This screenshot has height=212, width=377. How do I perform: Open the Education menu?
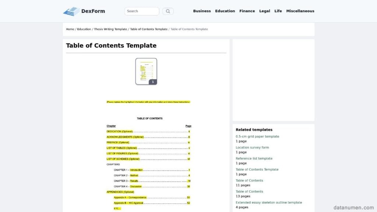coord(225,11)
